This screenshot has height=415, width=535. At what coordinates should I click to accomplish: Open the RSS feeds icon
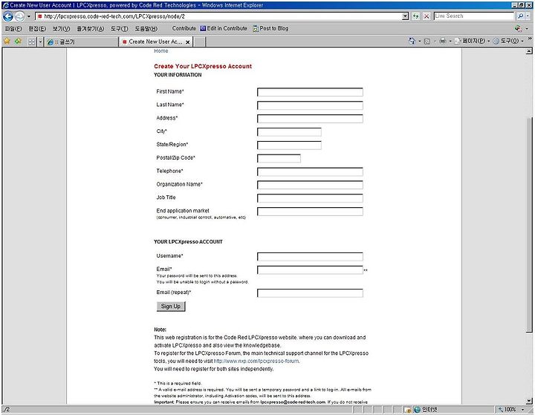427,42
